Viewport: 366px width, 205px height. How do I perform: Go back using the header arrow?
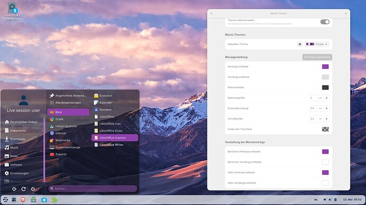212,14
